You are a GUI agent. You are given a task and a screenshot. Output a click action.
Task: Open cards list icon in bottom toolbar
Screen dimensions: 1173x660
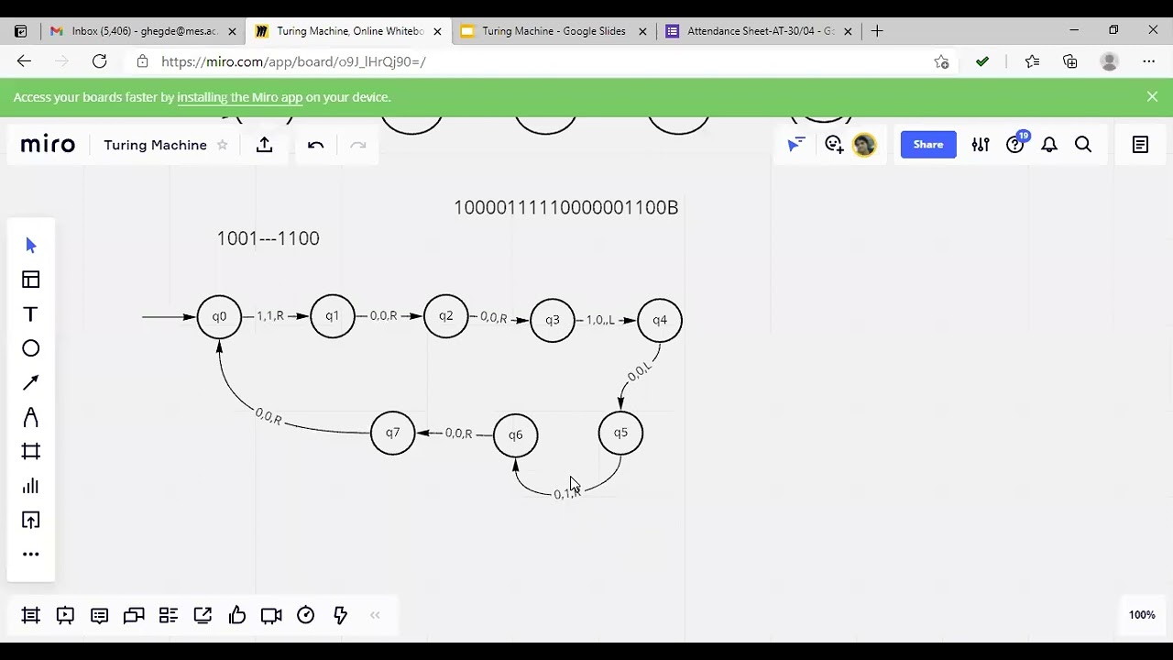169,615
